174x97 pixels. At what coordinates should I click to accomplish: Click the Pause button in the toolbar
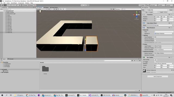85,5
